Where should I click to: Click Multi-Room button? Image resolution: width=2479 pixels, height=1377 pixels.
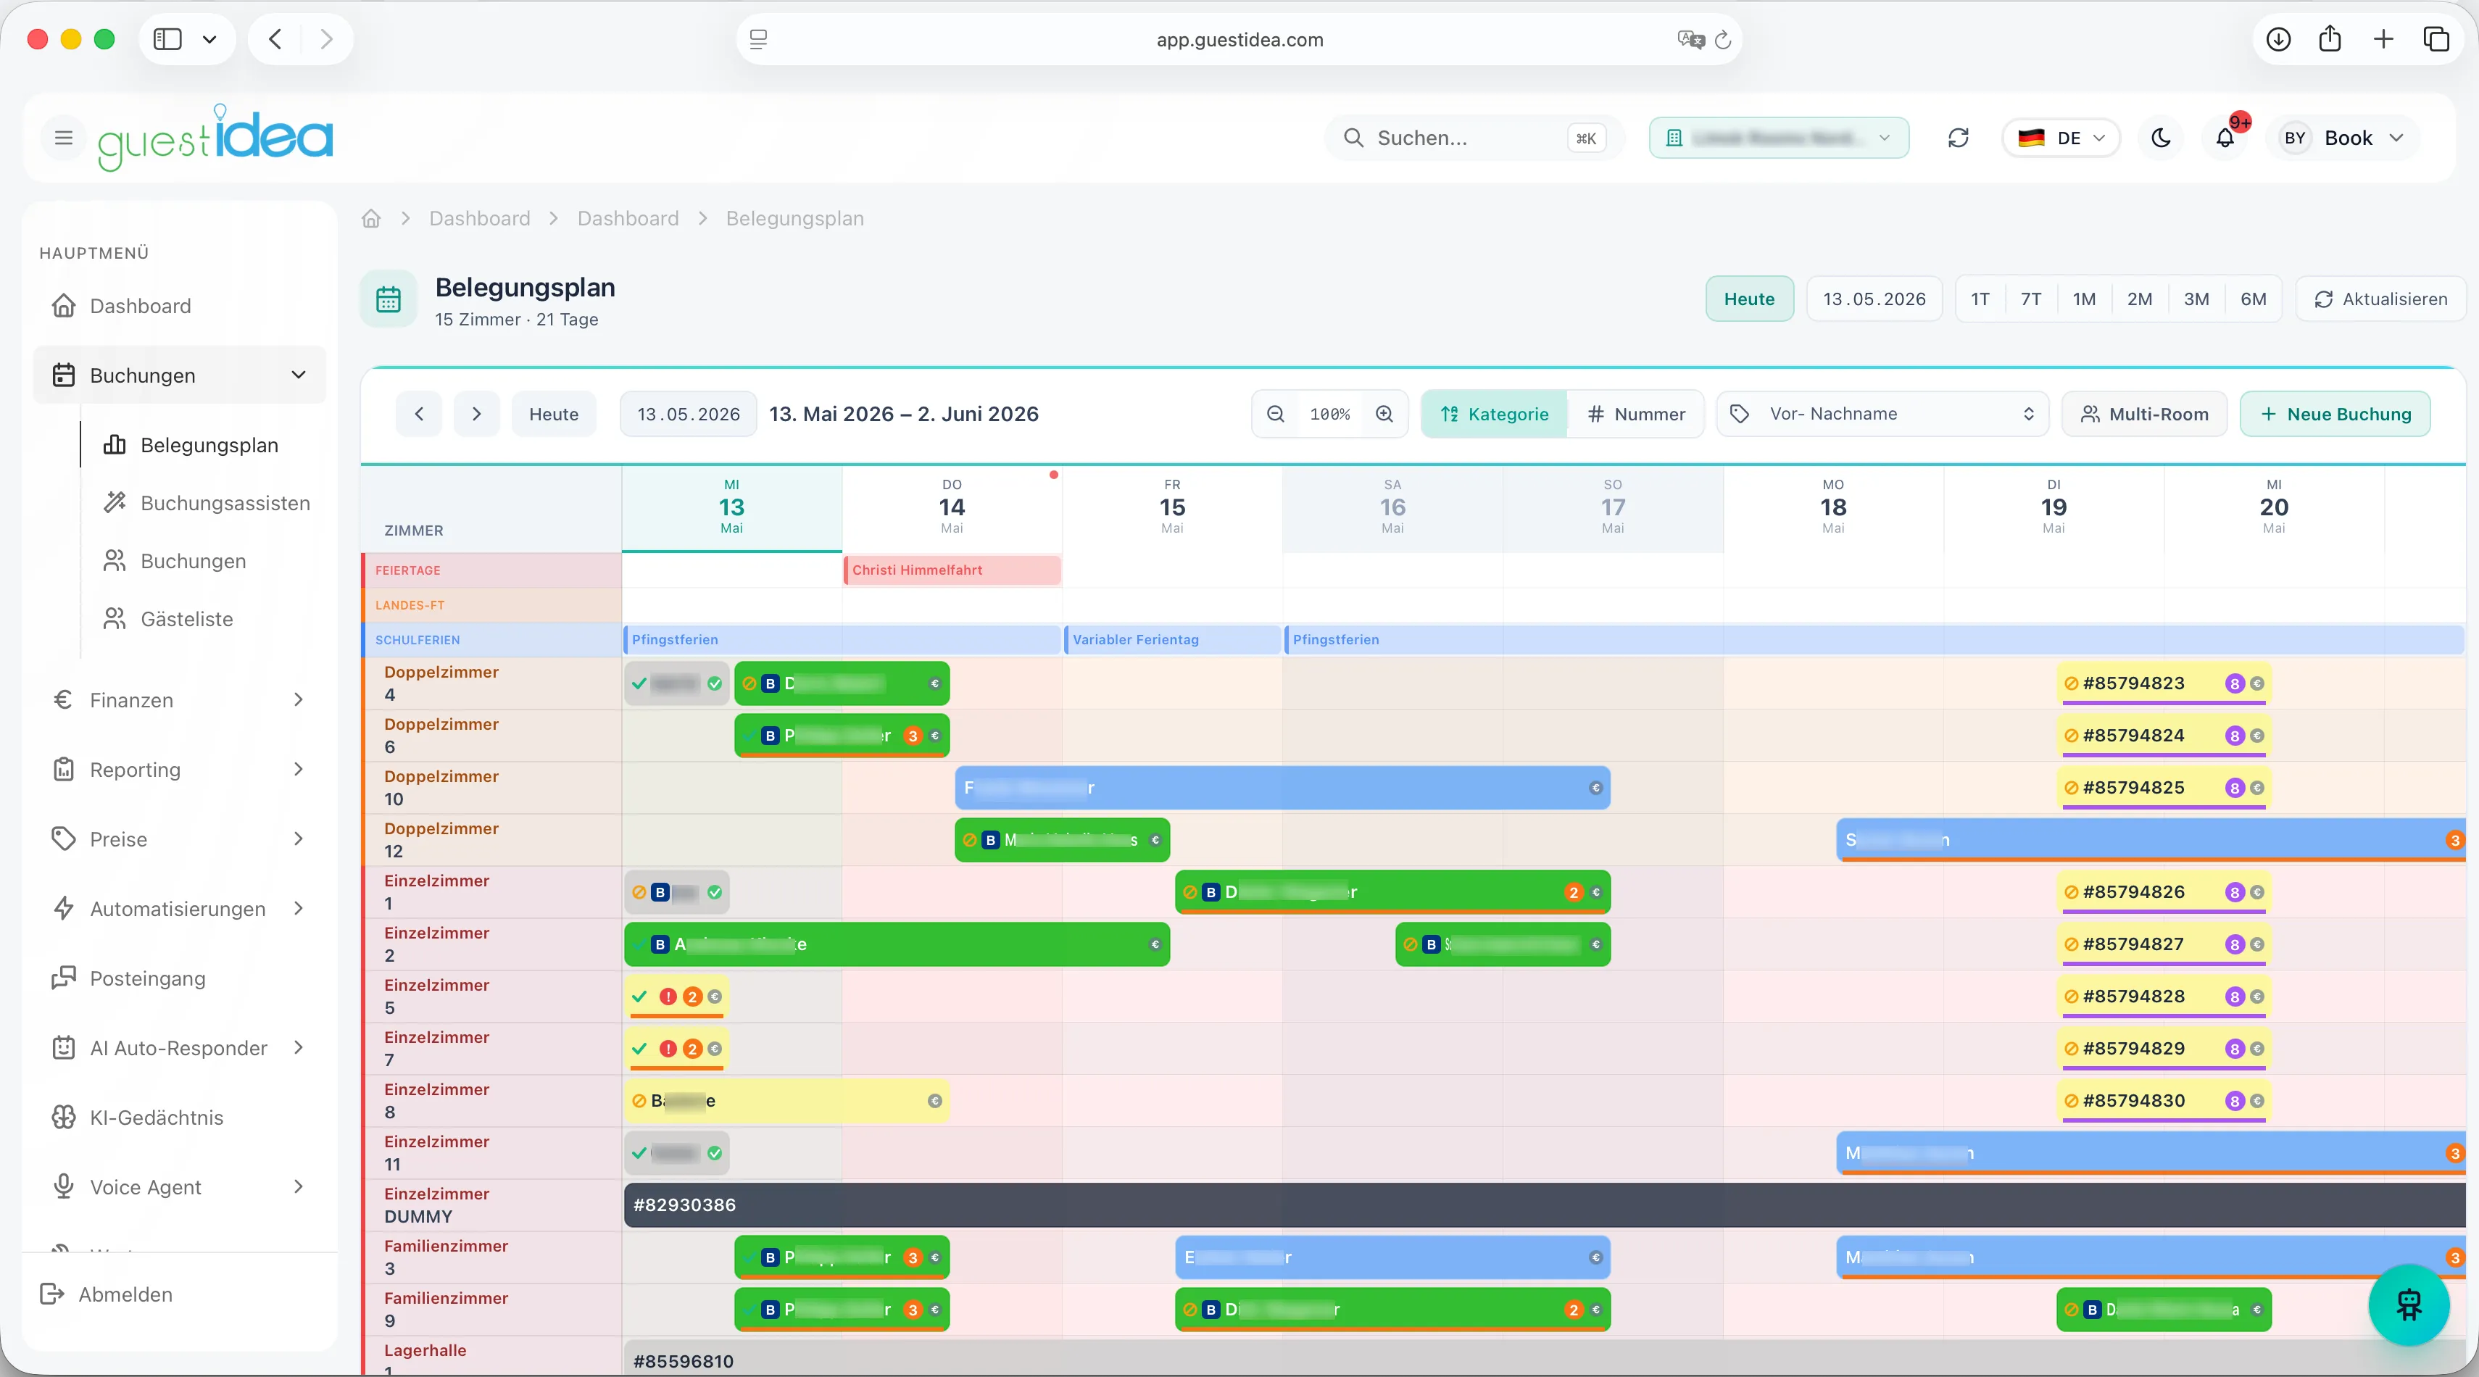pos(2144,414)
